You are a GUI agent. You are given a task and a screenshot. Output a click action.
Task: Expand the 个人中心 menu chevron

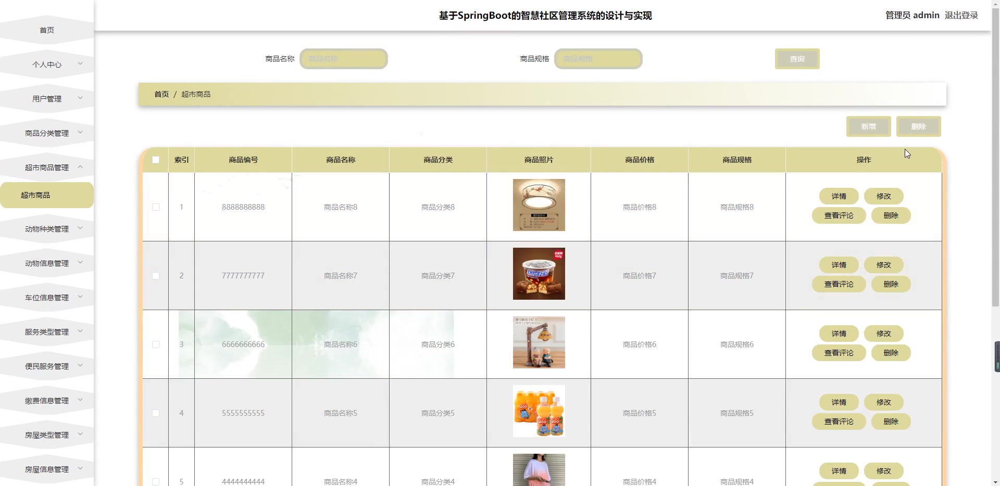tap(80, 64)
